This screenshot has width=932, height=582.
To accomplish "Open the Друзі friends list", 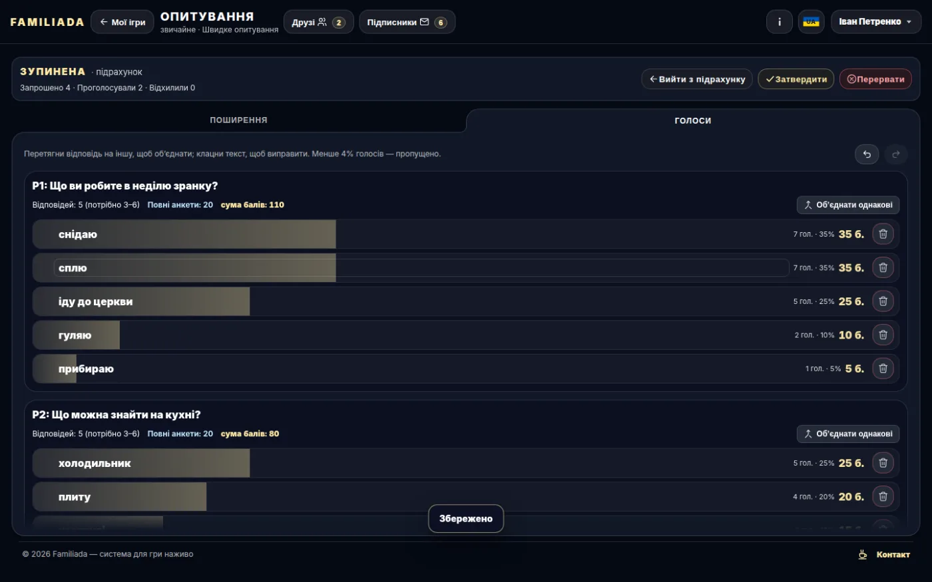I will click(x=318, y=22).
